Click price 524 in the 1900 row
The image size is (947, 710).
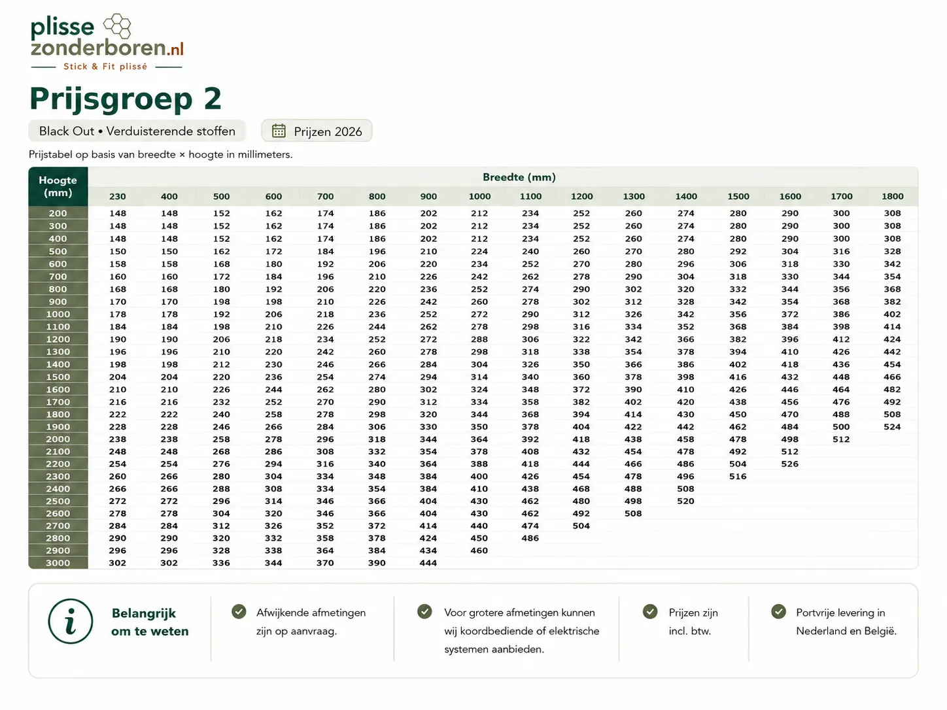point(892,427)
